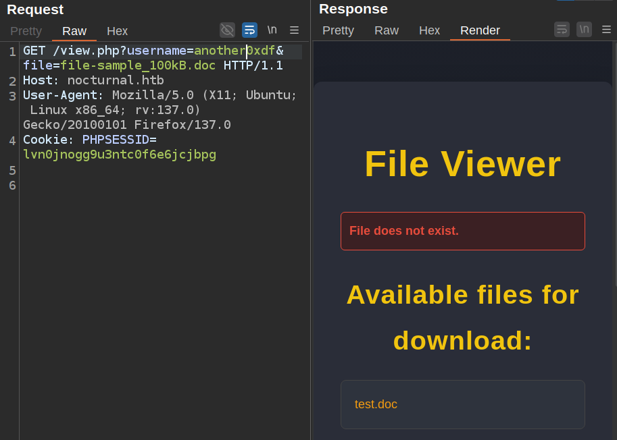Viewport: 617px width, 440px height.
Task: Open the Request panel hamburger options menu
Action: (294, 30)
